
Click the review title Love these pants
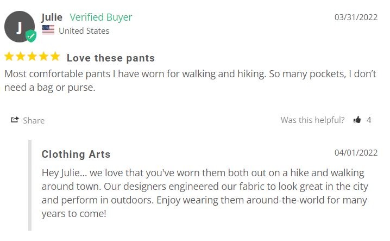click(111, 58)
